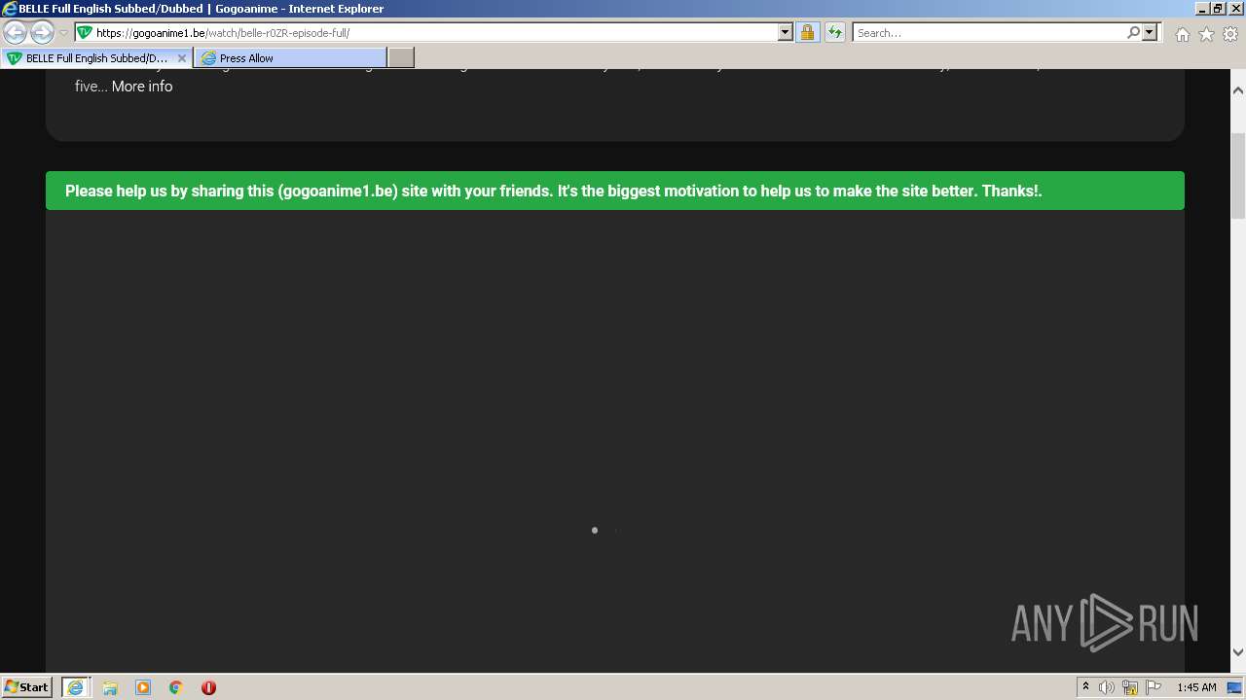
Task: View the security lock report icon
Action: pos(807,32)
